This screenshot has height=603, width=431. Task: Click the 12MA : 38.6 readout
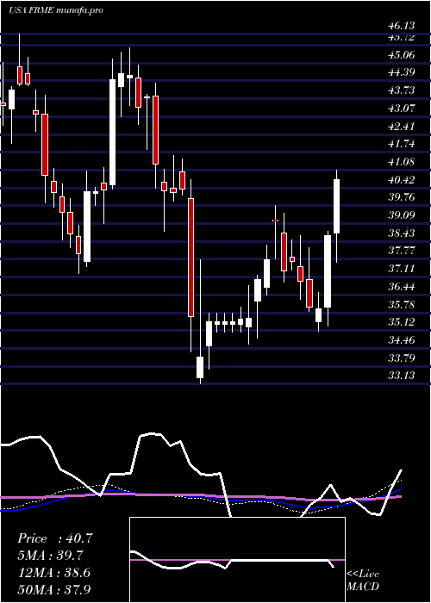[53, 573]
